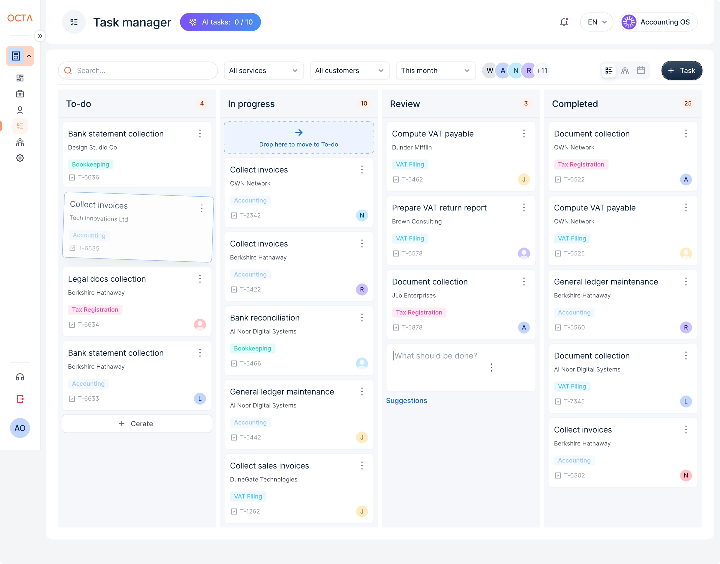Open the task list icon in sidebar

[x=20, y=126]
